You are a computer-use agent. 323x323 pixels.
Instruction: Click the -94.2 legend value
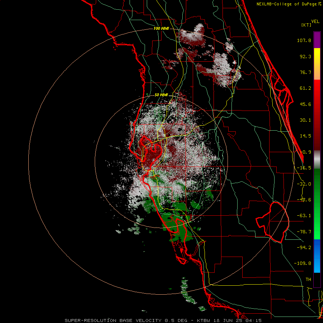[304, 247]
